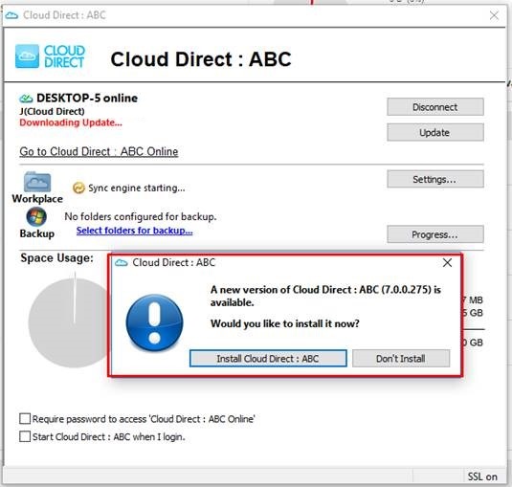The image size is (512, 487).
Task: Disconnect from Cloud Direct
Action: pos(435,107)
